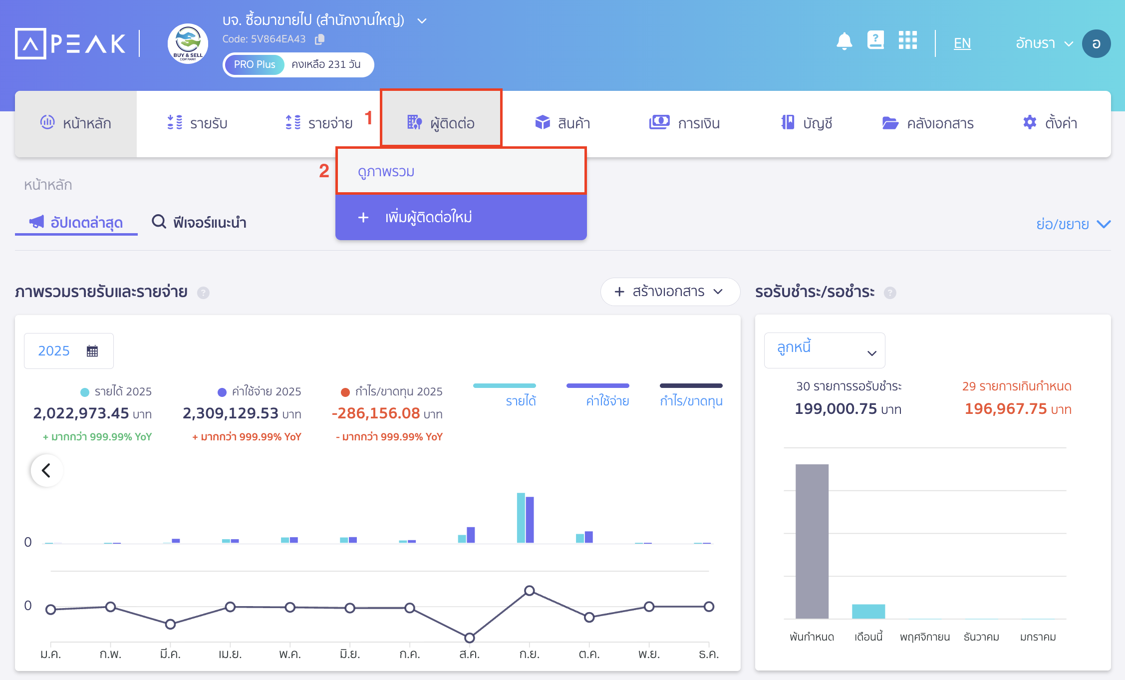Expand the company name dropdown chevron

click(x=422, y=21)
